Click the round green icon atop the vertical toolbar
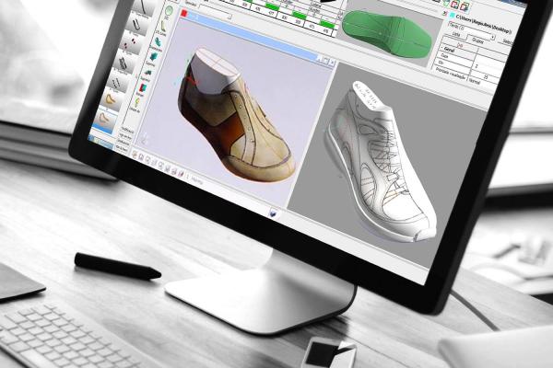This screenshot has width=553, height=368. point(169,11)
